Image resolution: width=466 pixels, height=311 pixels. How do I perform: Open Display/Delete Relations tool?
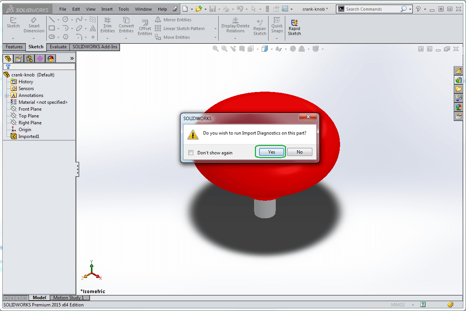coord(235,25)
